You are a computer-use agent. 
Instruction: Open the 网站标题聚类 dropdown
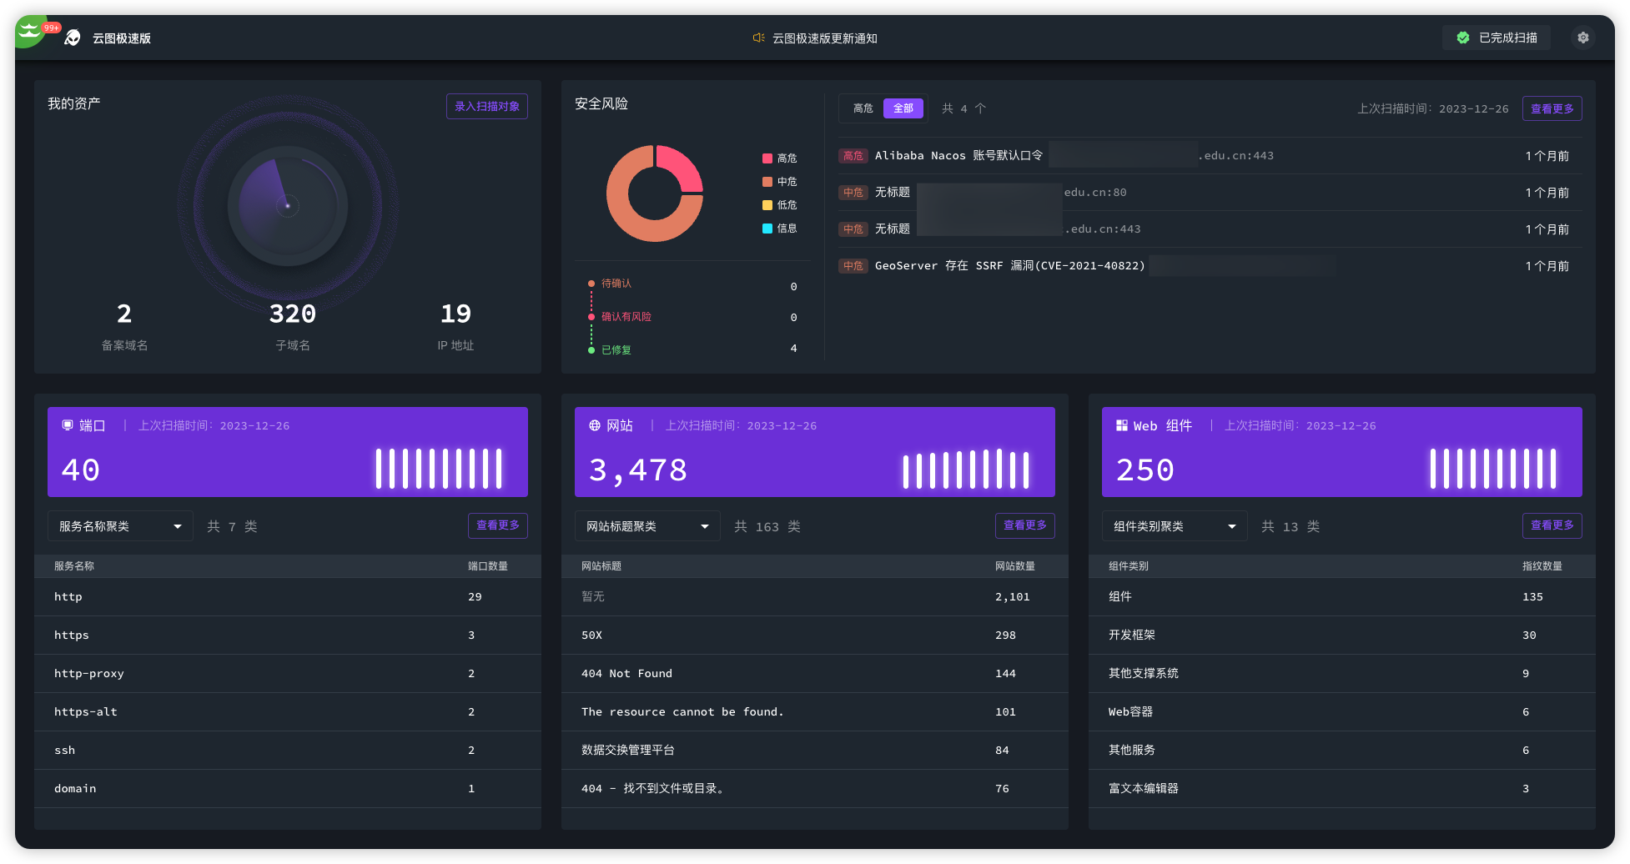647,526
